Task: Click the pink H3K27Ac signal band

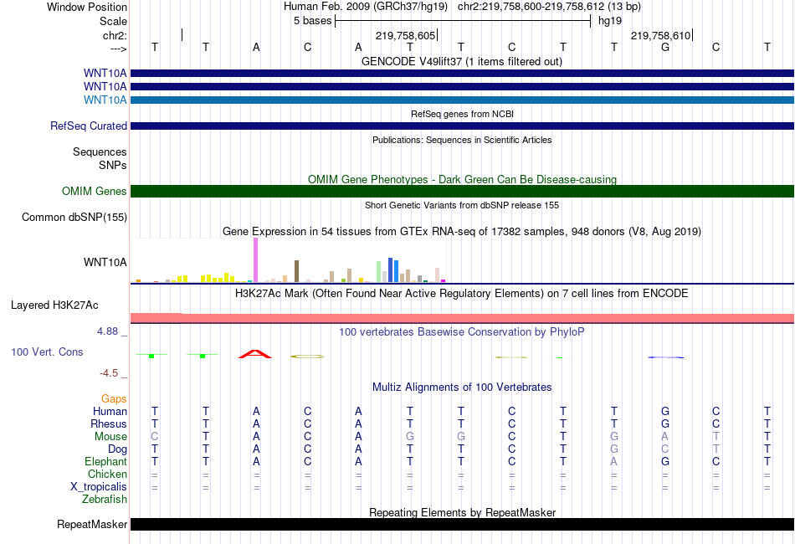Action: (462, 318)
